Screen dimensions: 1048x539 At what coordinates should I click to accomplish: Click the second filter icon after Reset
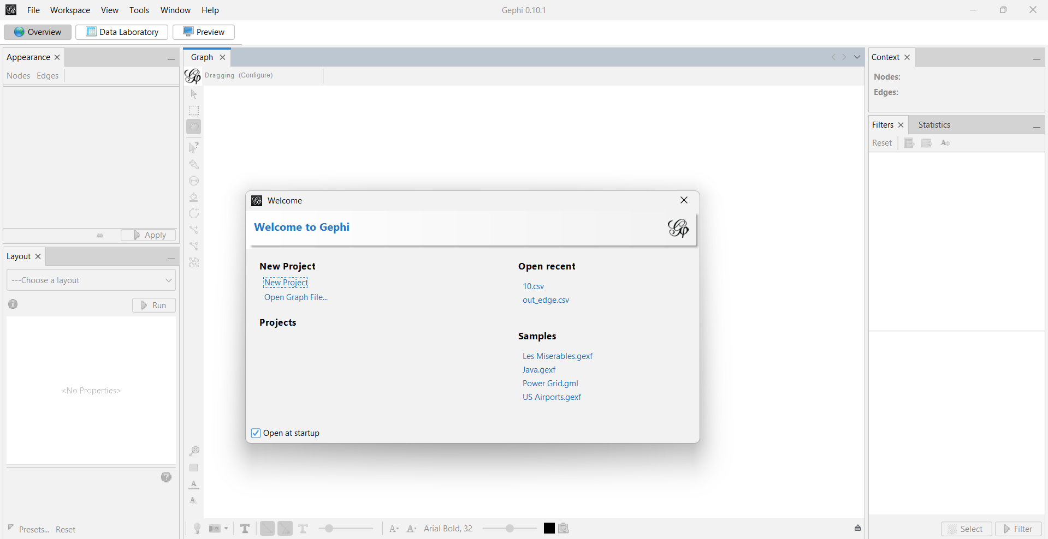pyautogui.click(x=927, y=143)
